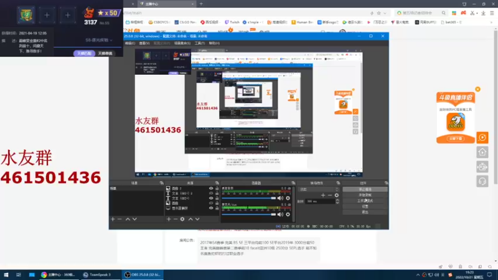Click the browser download icon

pyautogui.click(x=483, y=13)
